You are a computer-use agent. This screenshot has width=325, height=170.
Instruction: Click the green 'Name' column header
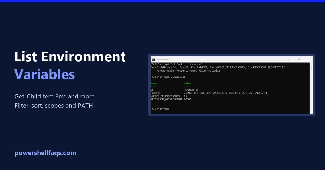coord(154,83)
